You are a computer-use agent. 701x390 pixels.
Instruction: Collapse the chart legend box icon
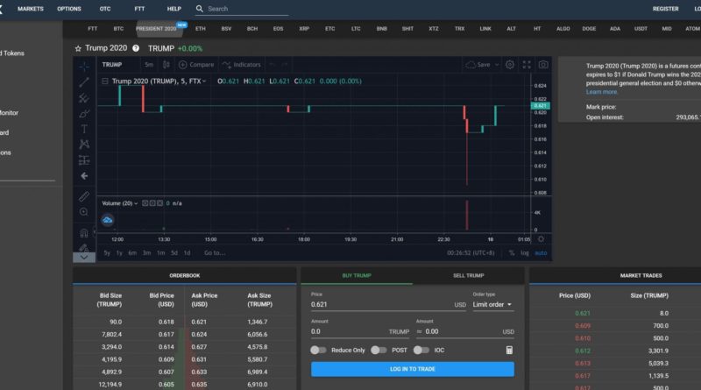104,81
